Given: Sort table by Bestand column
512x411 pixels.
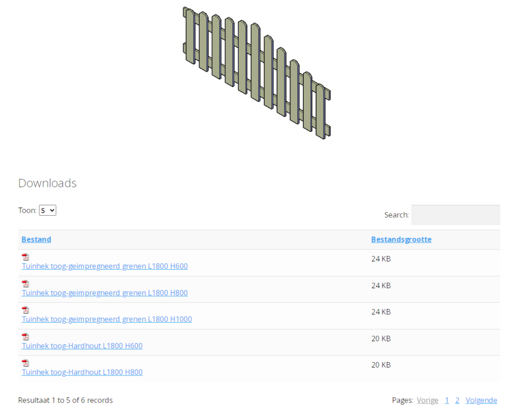Looking at the screenshot, I should pyautogui.click(x=36, y=239).
